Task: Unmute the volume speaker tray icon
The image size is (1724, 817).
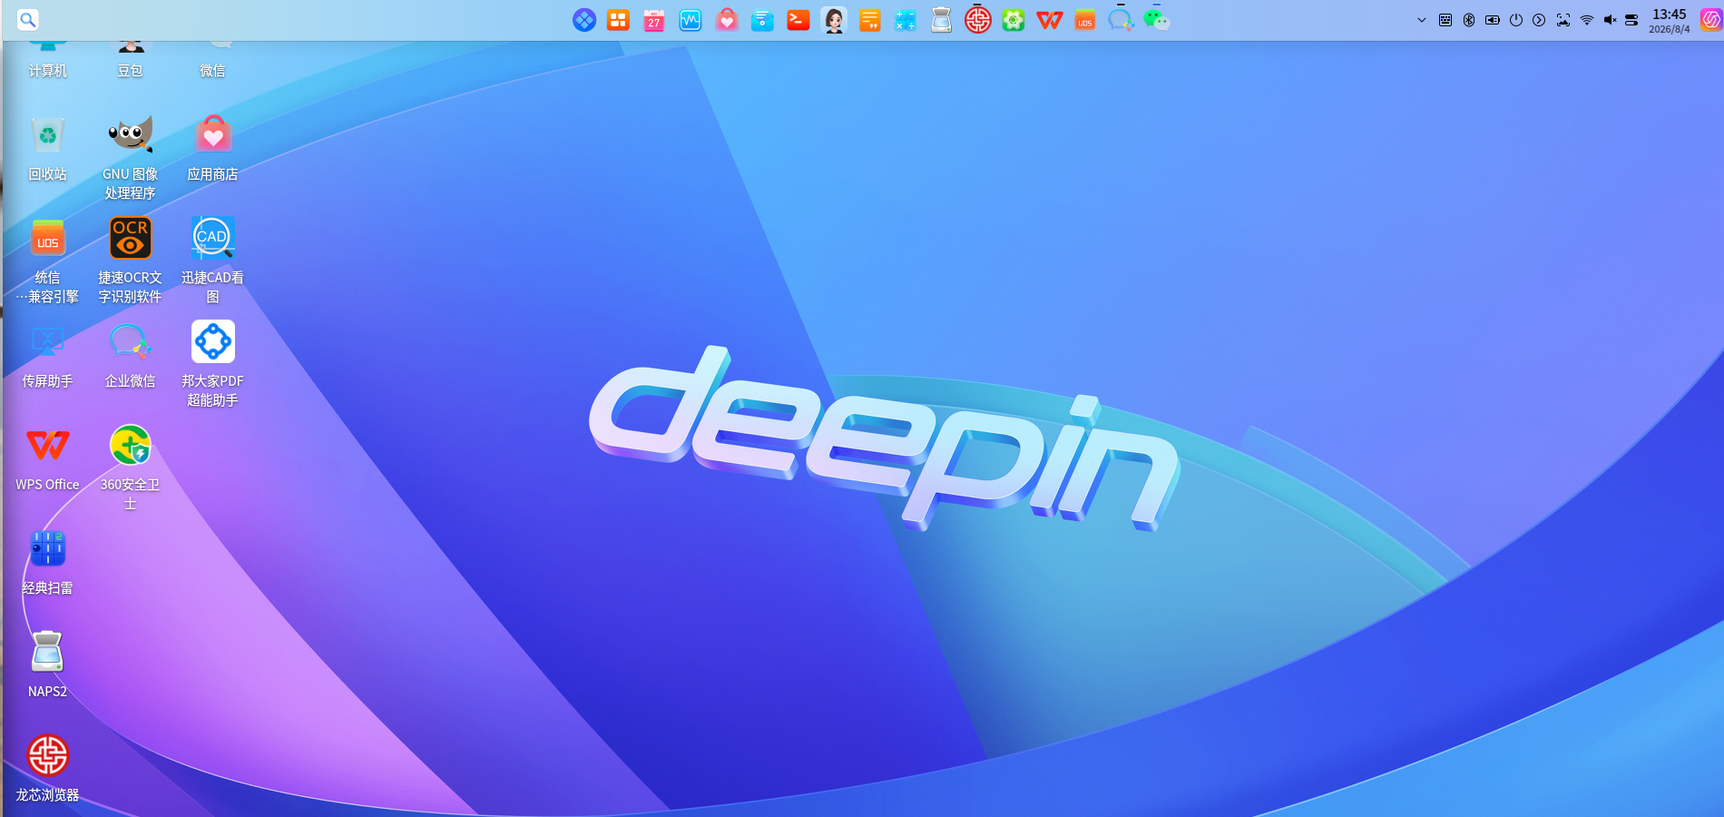Action: pos(1610,20)
